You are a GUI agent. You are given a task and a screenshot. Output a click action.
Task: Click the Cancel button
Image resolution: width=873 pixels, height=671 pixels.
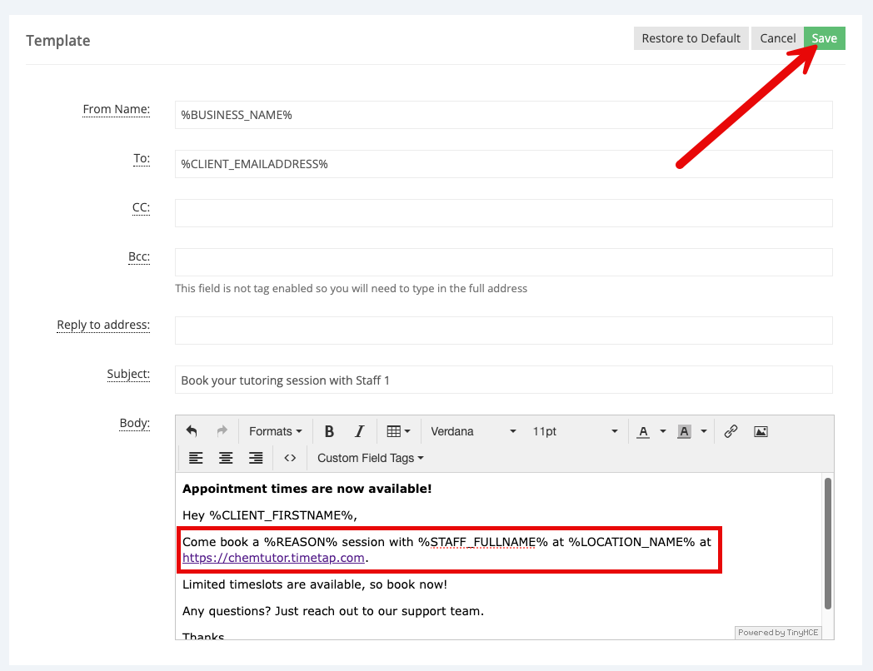click(777, 38)
